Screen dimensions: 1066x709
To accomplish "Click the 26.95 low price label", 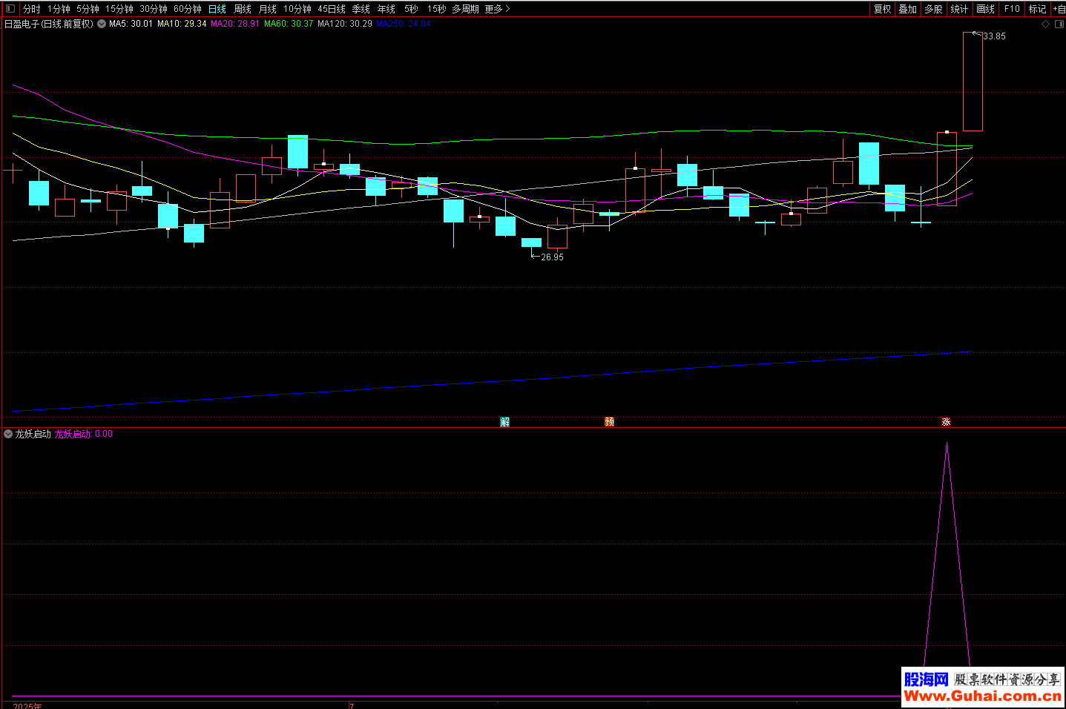I will point(552,257).
